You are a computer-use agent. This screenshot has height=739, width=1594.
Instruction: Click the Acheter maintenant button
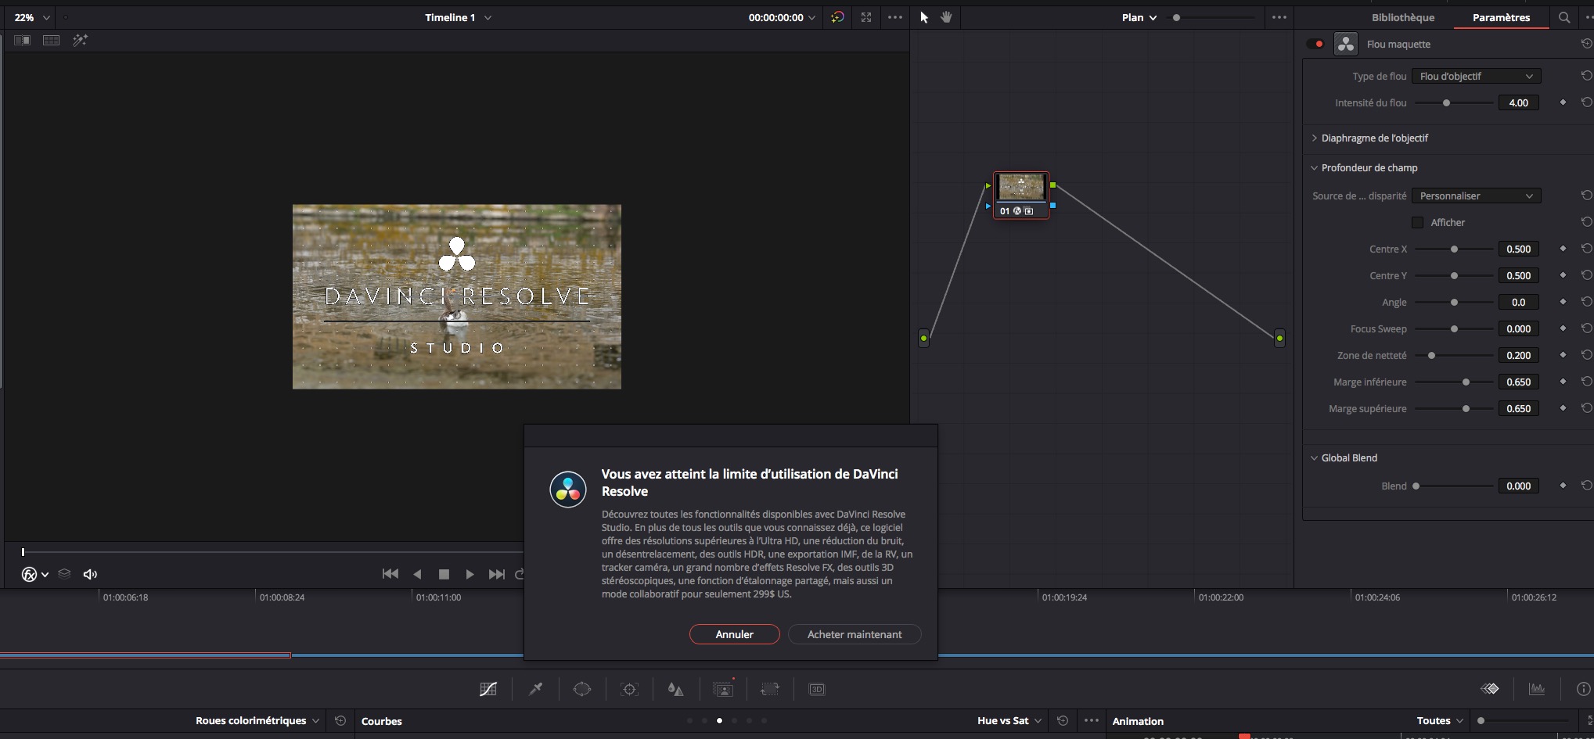[x=854, y=634]
